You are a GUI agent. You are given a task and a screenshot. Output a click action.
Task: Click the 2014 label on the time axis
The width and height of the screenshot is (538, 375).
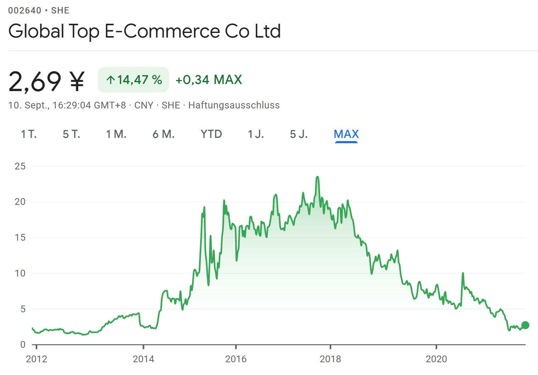tap(143, 359)
